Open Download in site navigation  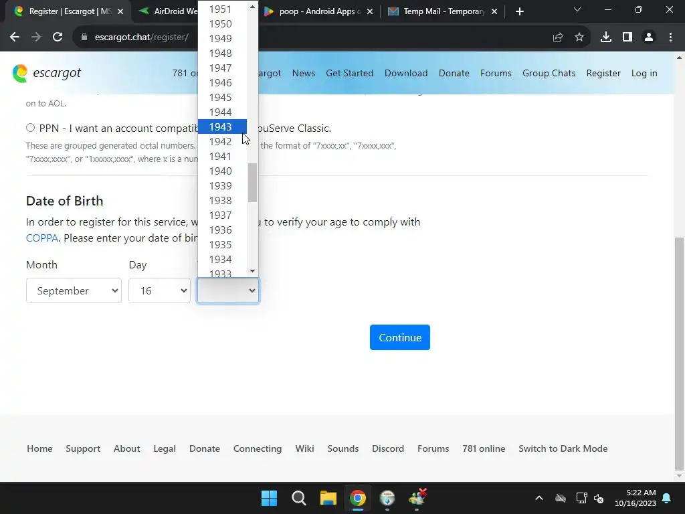click(406, 74)
